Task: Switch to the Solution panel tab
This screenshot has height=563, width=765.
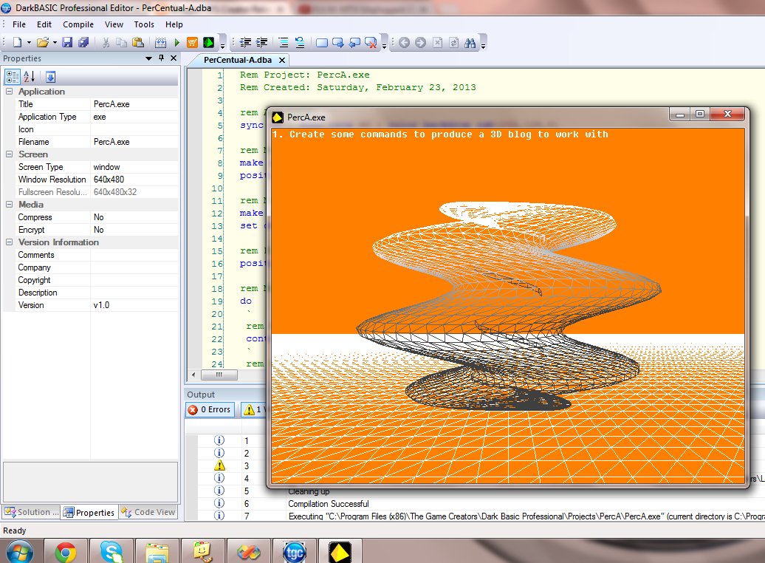Action: [x=31, y=512]
